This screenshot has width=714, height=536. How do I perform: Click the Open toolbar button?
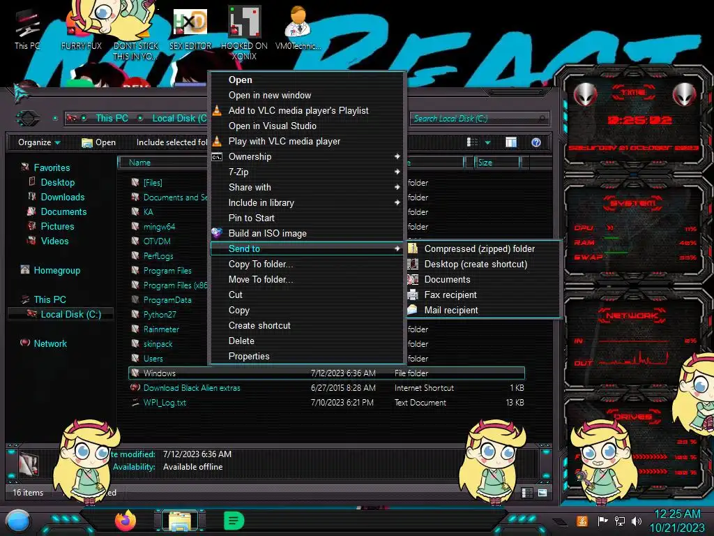pos(98,142)
